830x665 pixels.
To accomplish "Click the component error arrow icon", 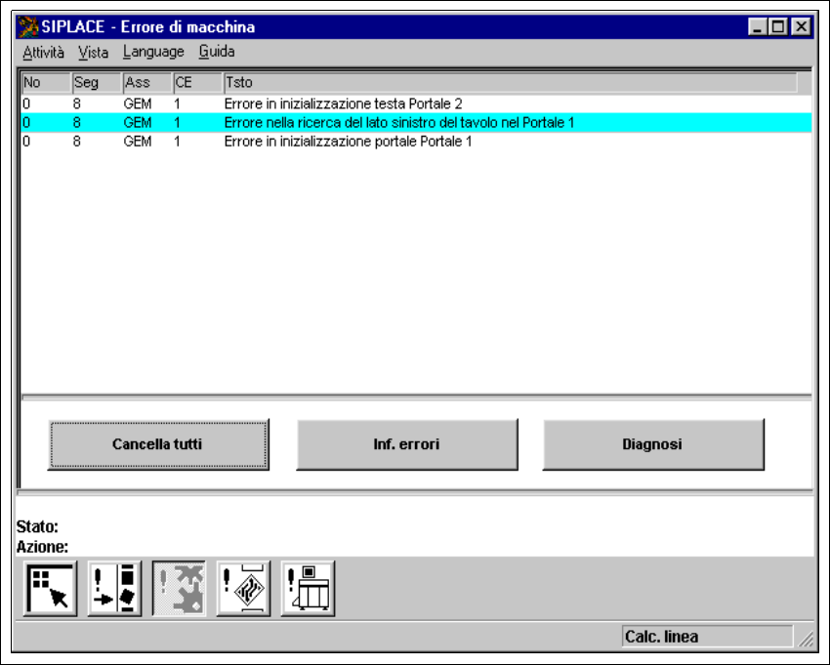I will click(x=114, y=588).
